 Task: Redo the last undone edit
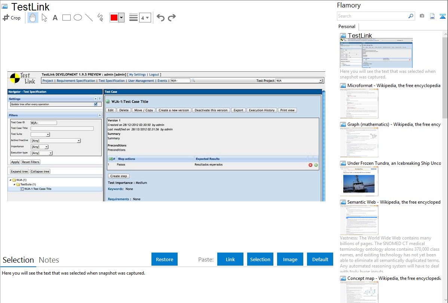tap(172, 18)
